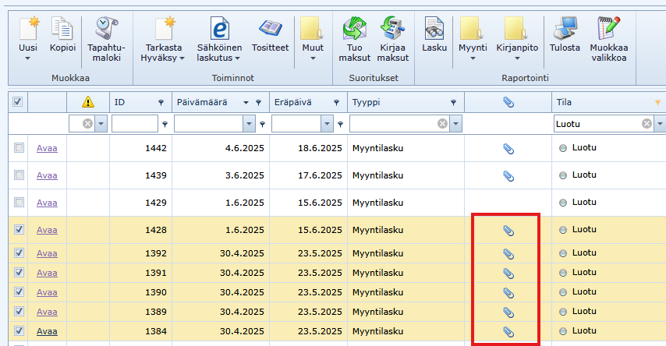666x346 pixels.
Task: Click the Muokkaa valikkoa icon
Action: pos(609,29)
